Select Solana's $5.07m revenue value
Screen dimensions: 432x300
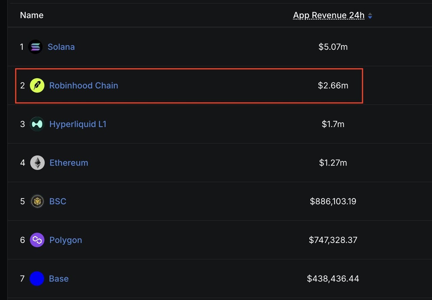[333, 47]
